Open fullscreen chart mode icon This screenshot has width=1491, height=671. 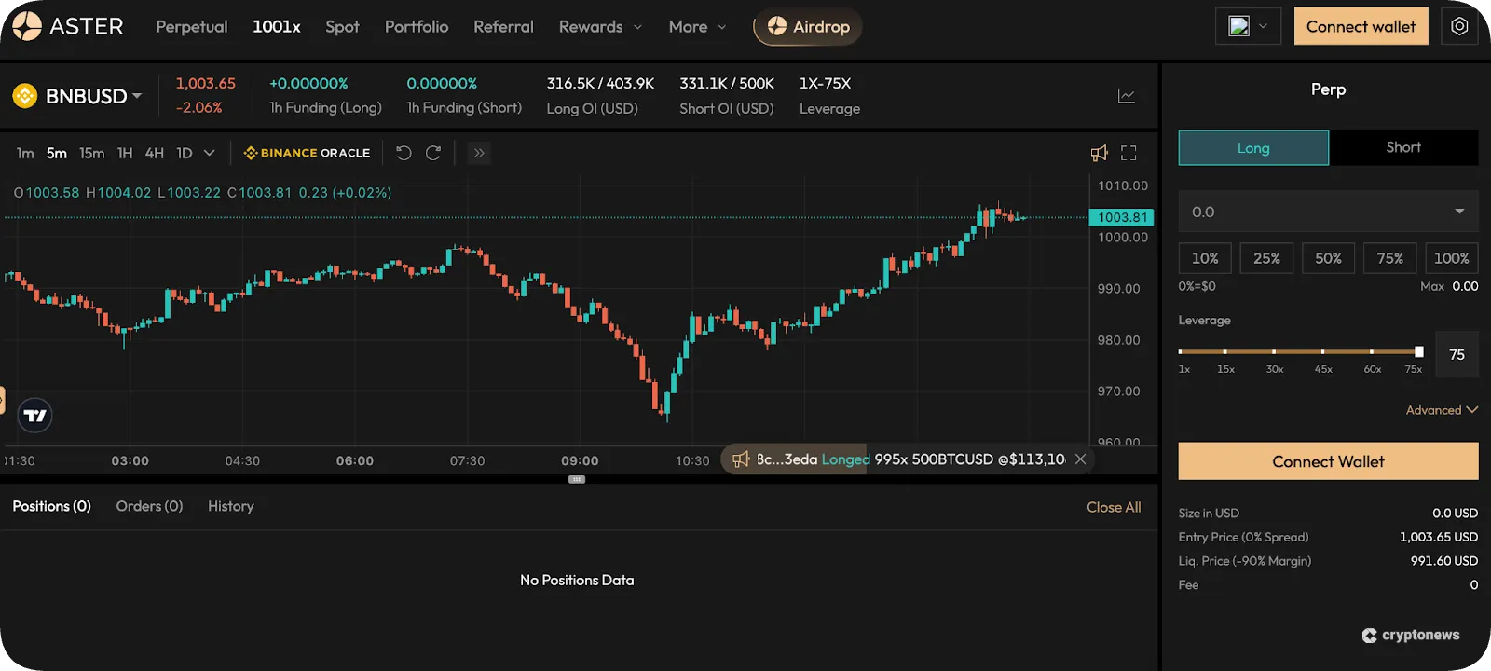[x=1129, y=153]
